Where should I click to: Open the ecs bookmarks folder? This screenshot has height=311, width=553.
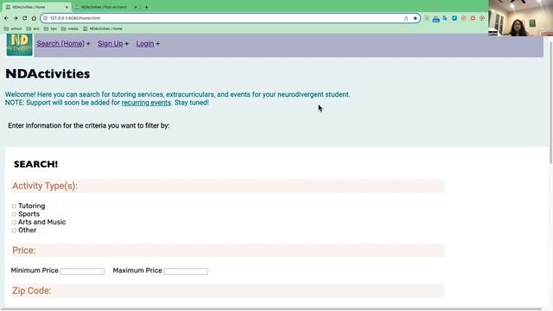tap(33, 29)
